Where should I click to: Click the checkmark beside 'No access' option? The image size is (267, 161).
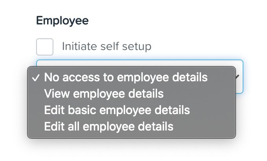point(36,78)
